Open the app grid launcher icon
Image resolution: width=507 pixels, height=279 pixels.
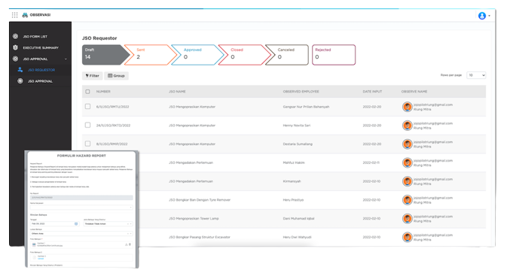pyautogui.click(x=14, y=15)
